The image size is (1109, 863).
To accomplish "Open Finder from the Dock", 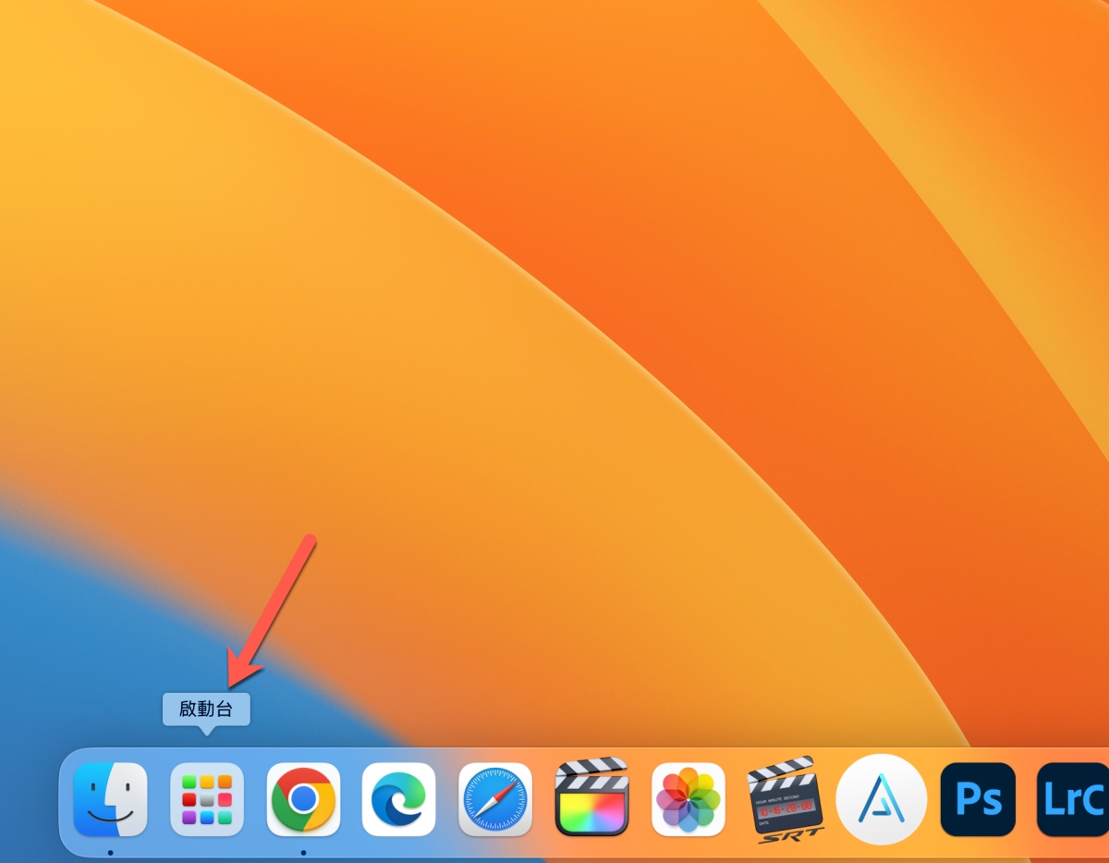I will [110, 799].
